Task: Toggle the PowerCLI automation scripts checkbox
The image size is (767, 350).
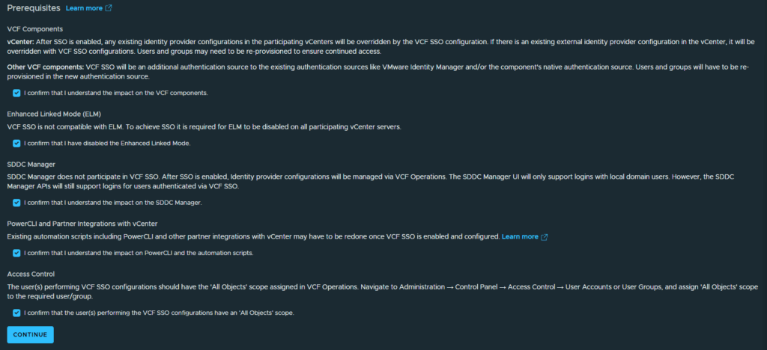Action: point(16,253)
